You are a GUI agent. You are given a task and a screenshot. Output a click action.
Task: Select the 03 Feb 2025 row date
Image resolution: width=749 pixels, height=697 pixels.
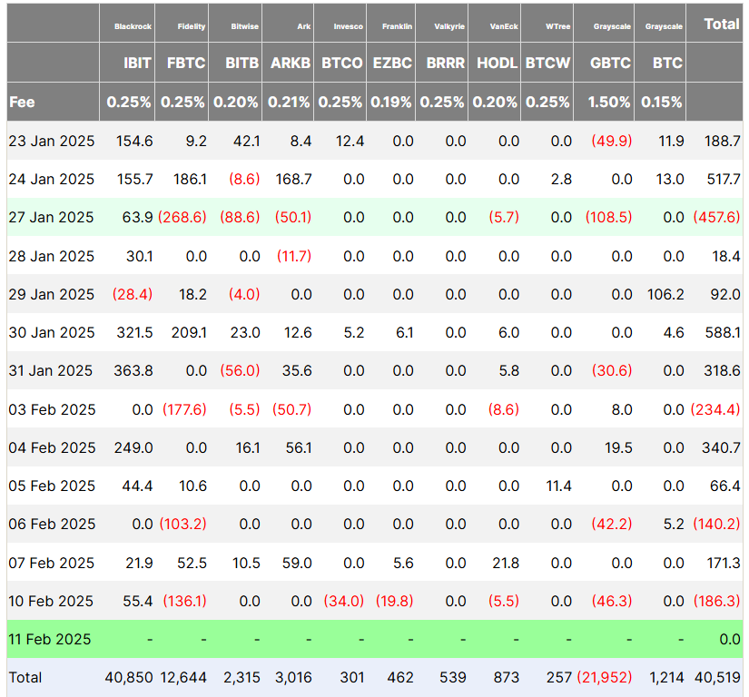coord(51,409)
